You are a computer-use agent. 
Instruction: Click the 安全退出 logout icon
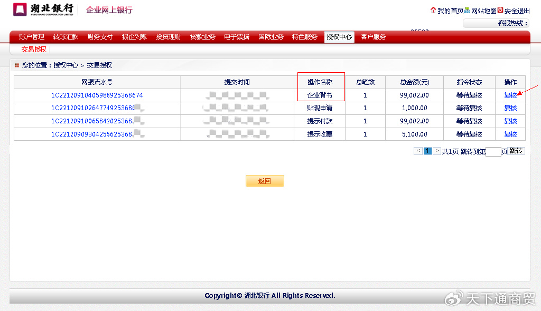500,10
